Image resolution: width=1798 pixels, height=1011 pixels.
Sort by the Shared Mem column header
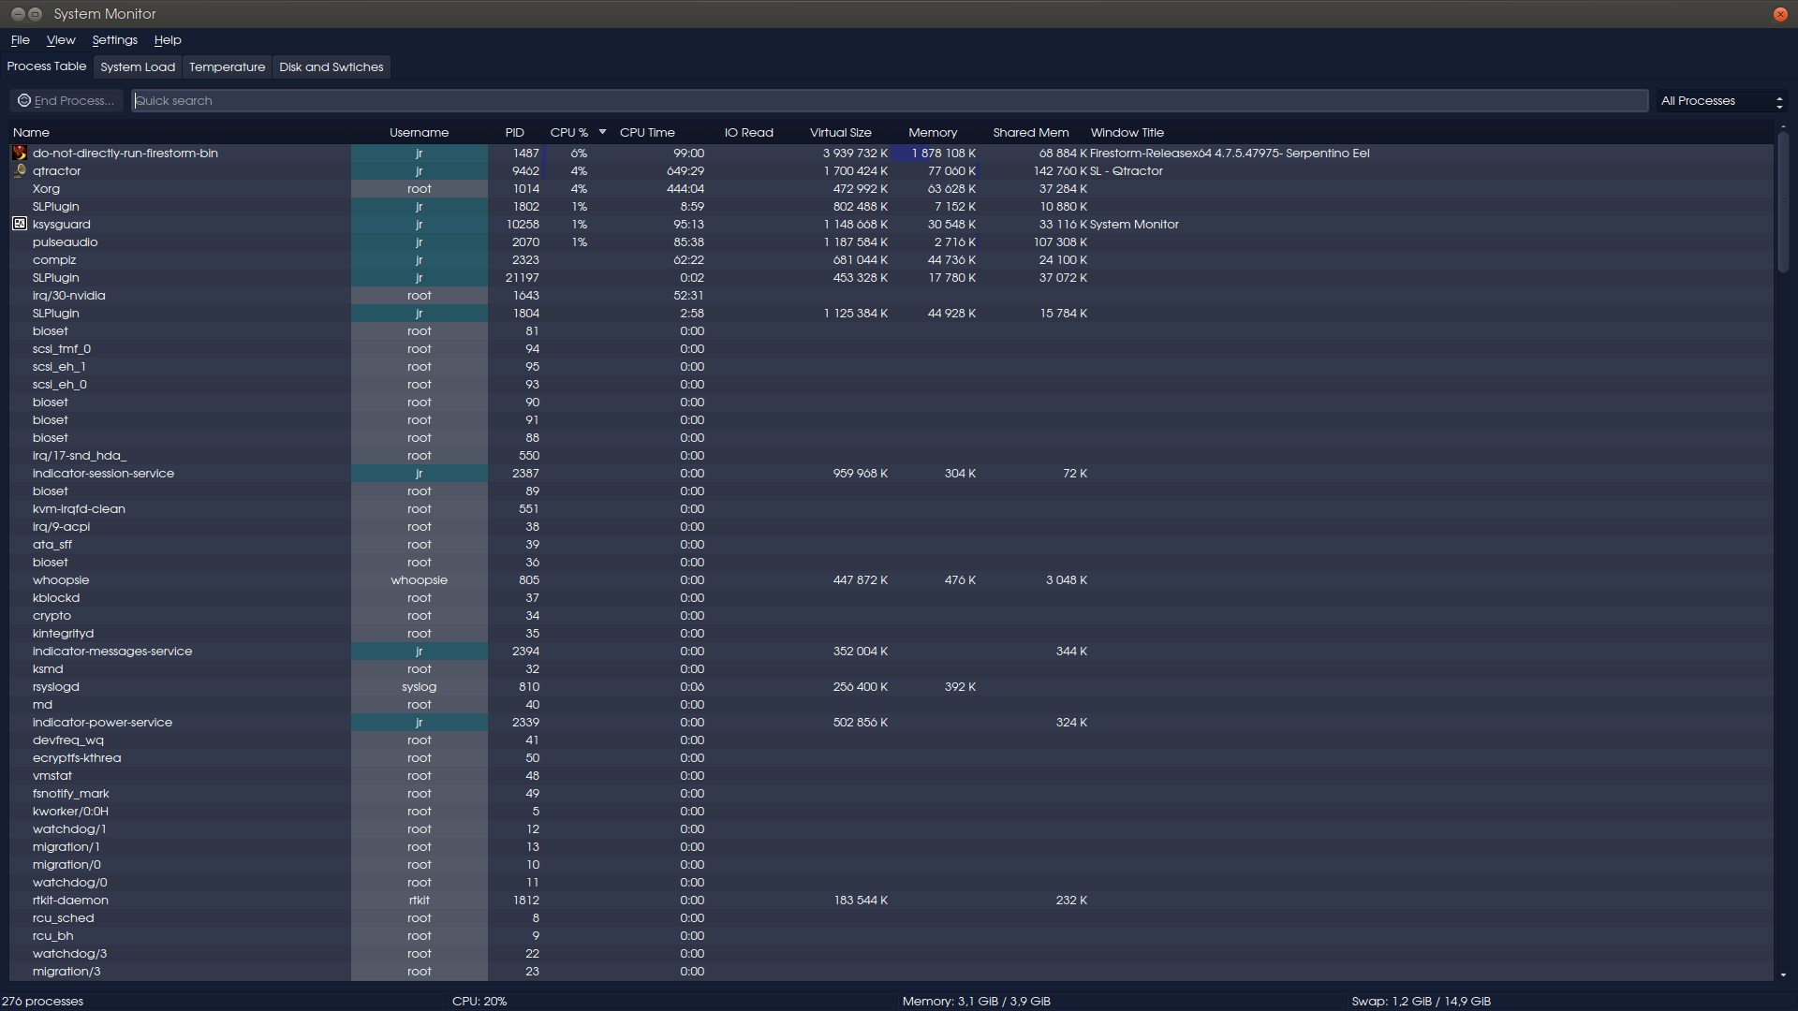tap(1031, 132)
